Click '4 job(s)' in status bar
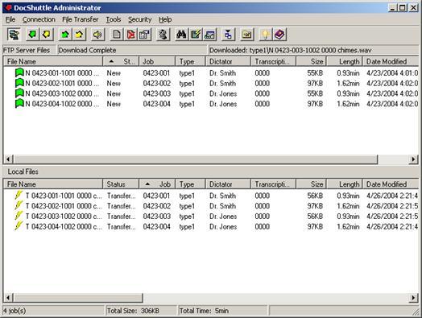The image size is (422, 318). click(14, 311)
